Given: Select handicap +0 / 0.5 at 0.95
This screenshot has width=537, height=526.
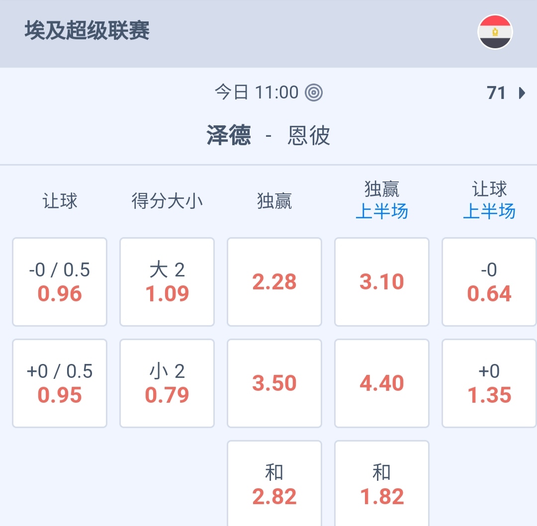Looking at the screenshot, I should pyautogui.click(x=60, y=383).
